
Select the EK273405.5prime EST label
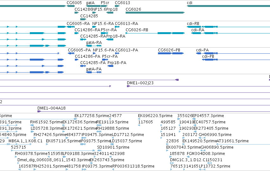coord(211,128)
